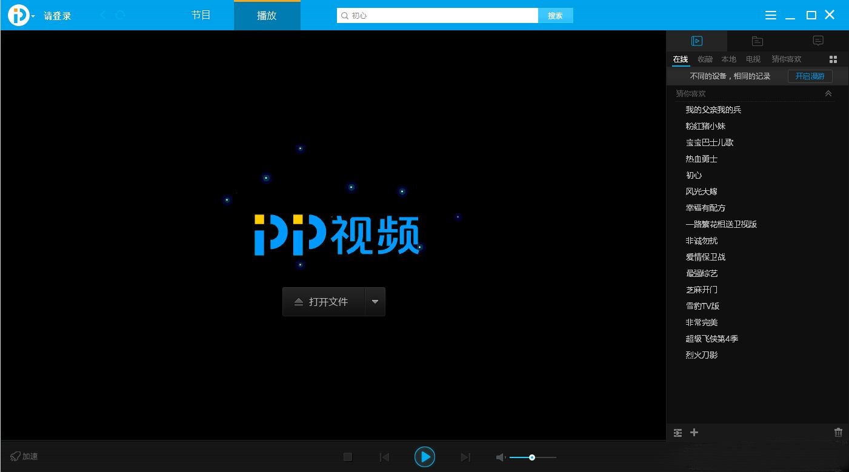Open the hamburger main menu
This screenshot has height=472, width=849.
click(771, 15)
